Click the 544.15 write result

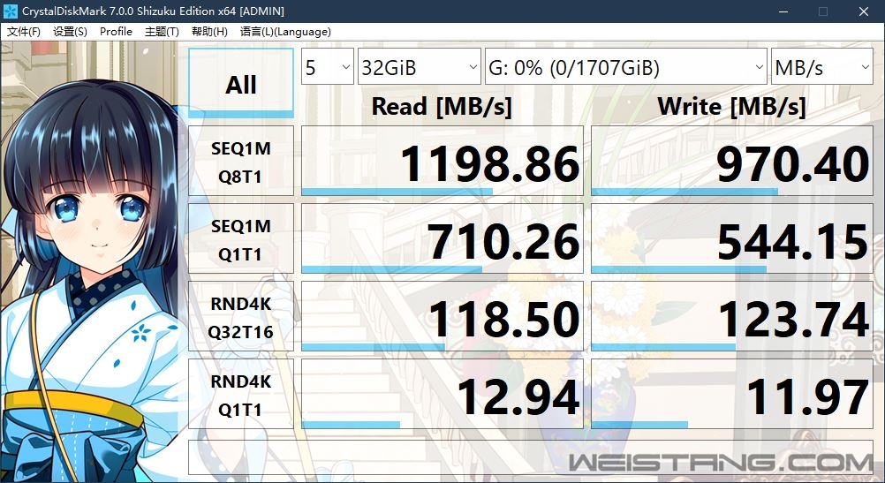(x=732, y=238)
